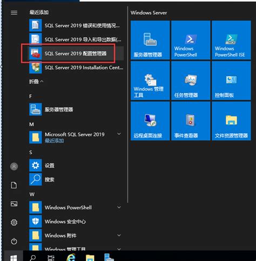256x261 pixels.
Task: Open 搜索 app from the list
Action: coord(76,180)
